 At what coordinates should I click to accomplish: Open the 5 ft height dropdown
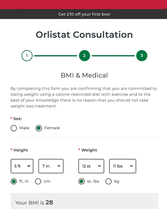22,166
